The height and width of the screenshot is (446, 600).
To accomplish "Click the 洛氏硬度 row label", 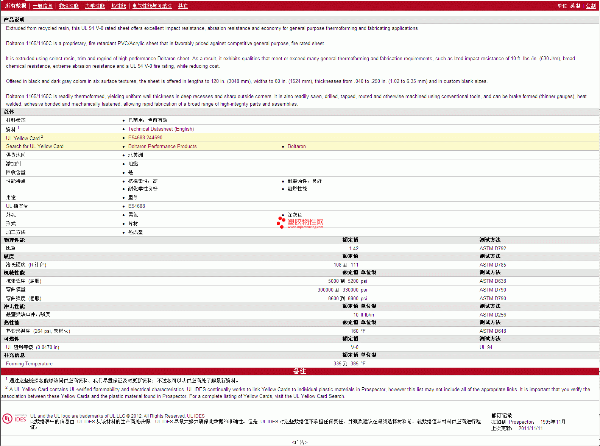I will [x=26, y=265].
